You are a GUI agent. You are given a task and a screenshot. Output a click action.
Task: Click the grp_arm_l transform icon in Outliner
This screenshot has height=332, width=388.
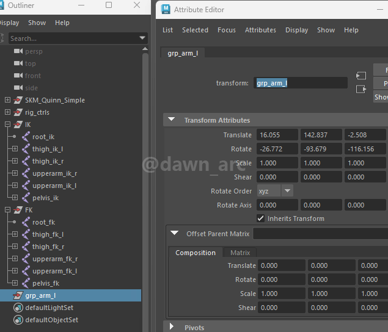point(18,295)
